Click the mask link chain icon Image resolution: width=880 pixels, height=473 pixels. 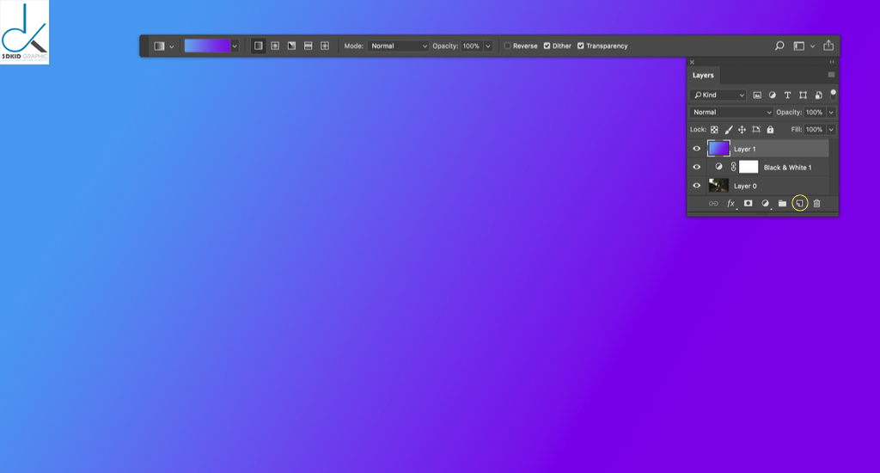click(x=733, y=167)
